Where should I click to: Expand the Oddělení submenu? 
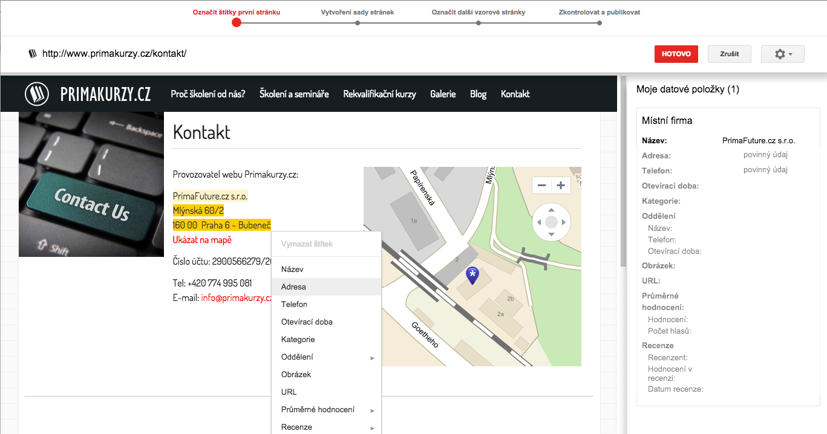point(327,357)
